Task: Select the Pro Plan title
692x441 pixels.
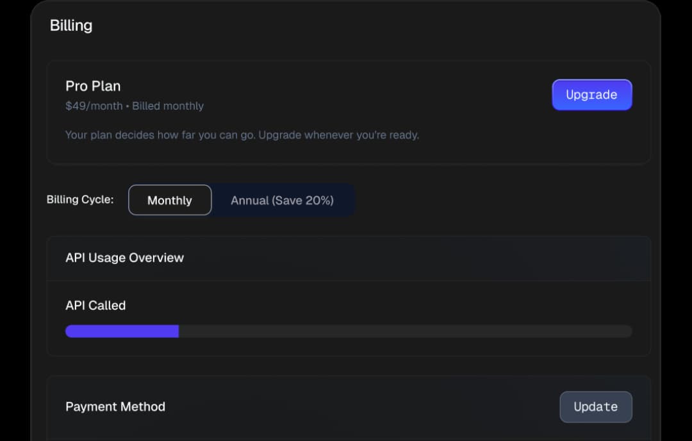Action: tap(93, 85)
